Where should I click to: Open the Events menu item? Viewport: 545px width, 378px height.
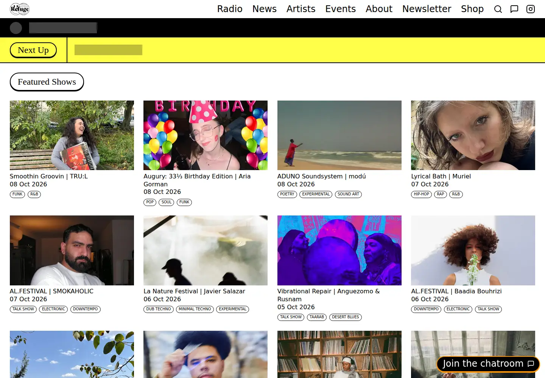(x=341, y=9)
